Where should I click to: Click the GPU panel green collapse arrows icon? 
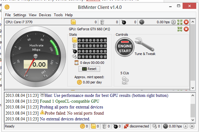(180, 29)
